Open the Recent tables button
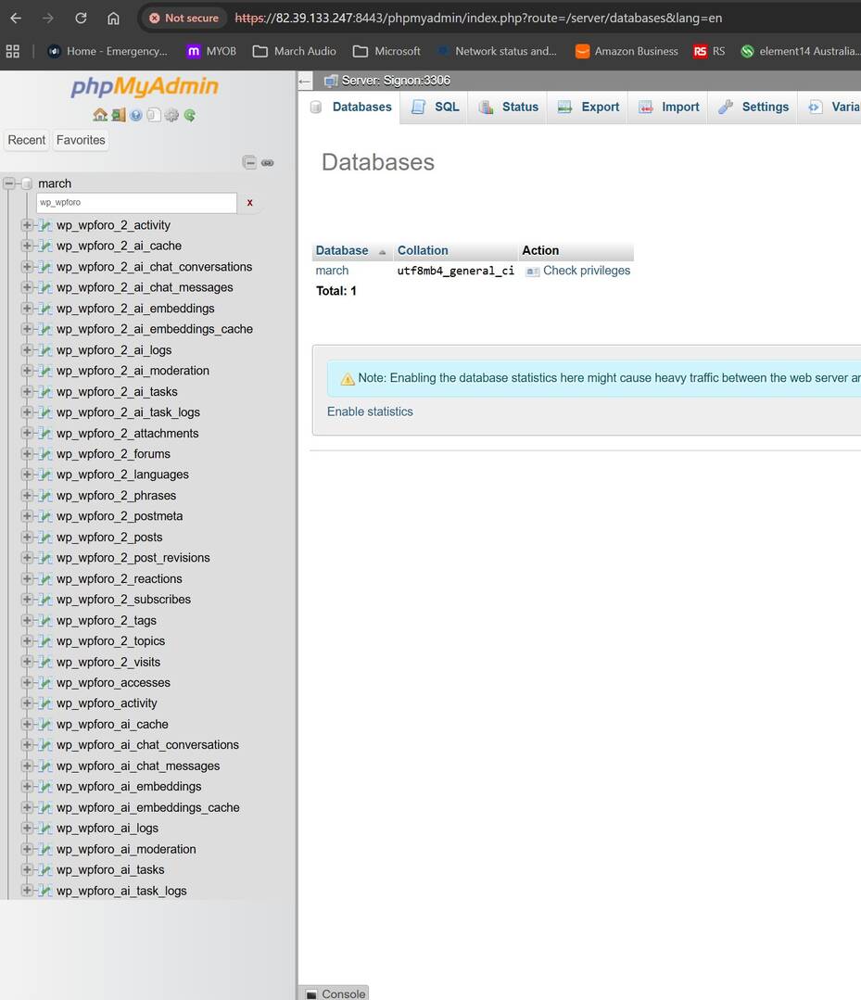Screen dimensions: 861x1000 point(26,140)
